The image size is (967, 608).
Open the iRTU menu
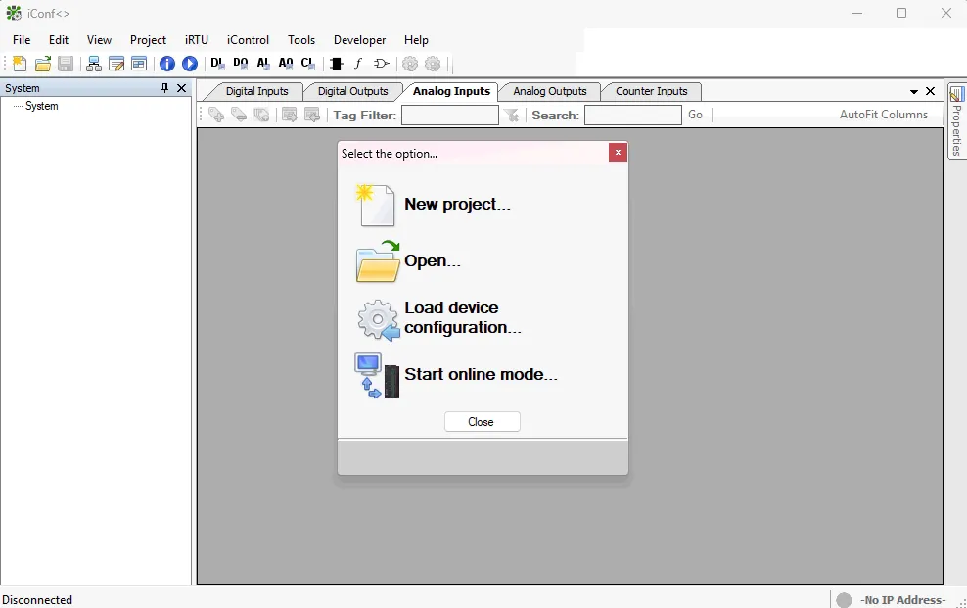[x=197, y=40]
